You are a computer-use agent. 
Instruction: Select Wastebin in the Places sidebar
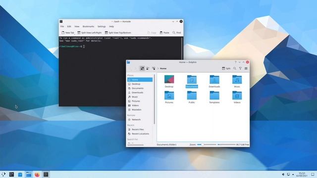[x=140, y=110]
